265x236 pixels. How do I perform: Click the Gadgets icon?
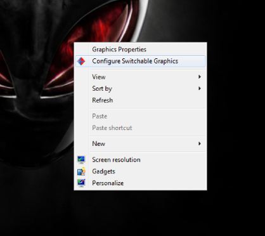tap(81, 171)
